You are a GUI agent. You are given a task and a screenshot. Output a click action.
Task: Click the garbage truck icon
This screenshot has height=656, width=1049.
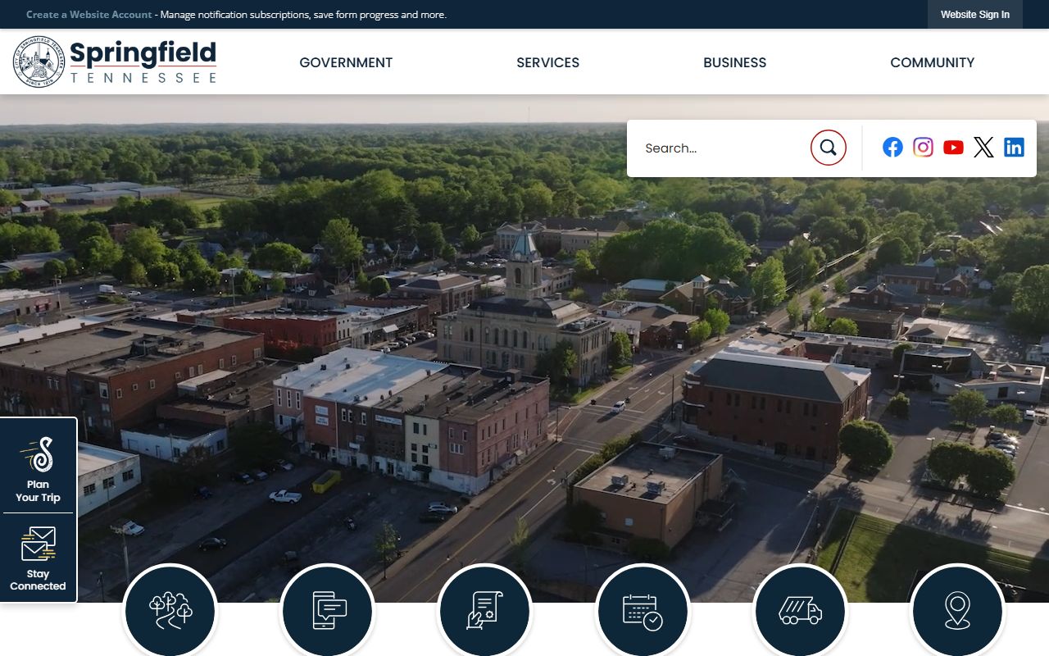pyautogui.click(x=800, y=611)
